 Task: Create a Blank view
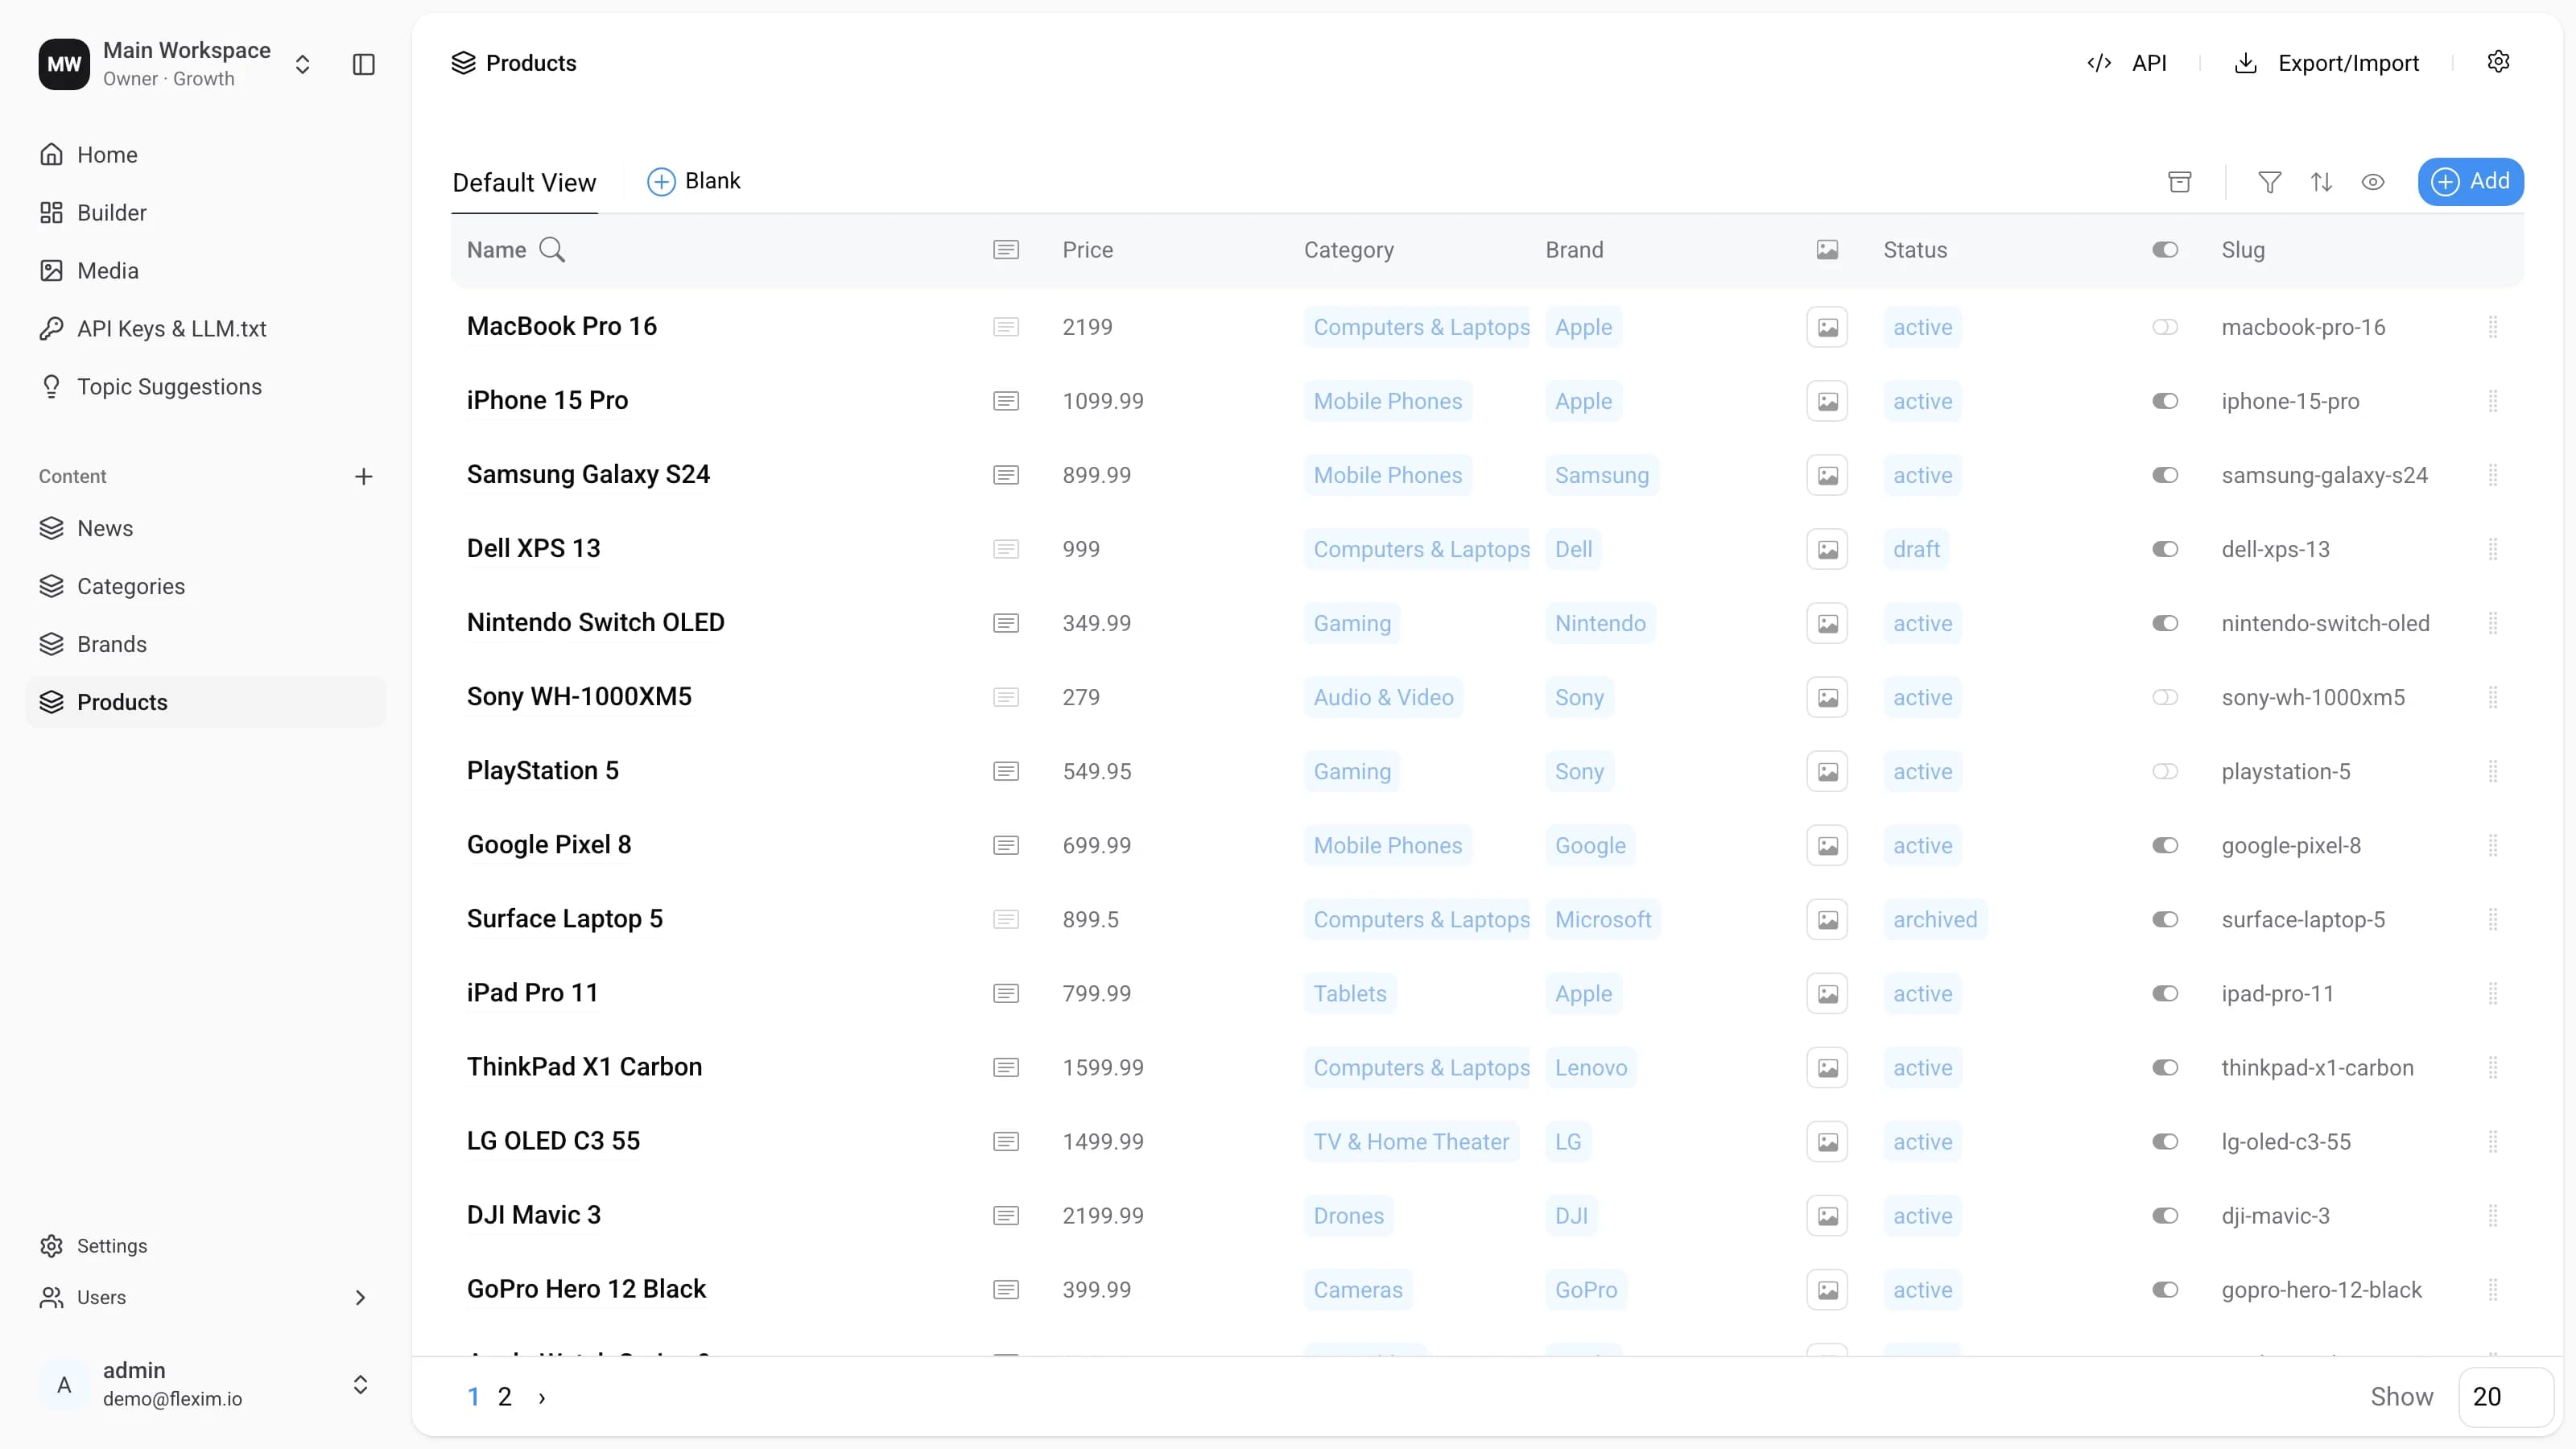coord(694,181)
